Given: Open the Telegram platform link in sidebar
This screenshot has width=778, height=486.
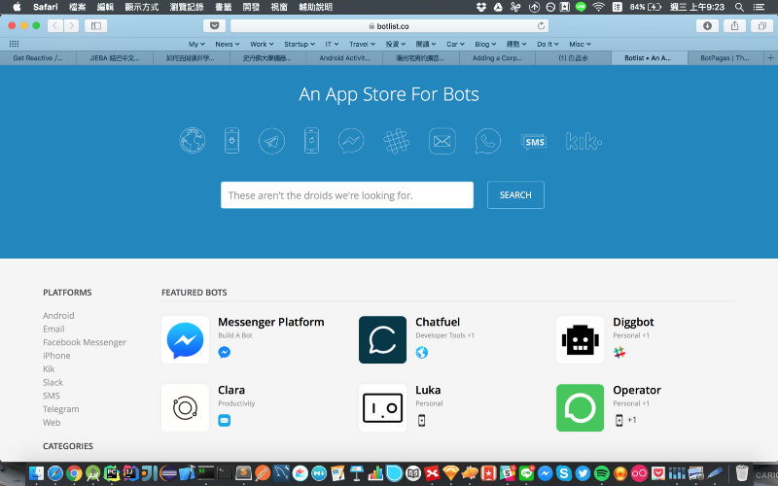Looking at the screenshot, I should click(x=60, y=409).
